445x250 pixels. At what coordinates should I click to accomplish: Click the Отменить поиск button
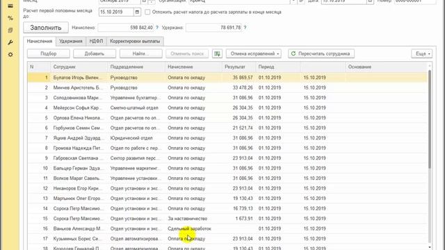pos(187,53)
